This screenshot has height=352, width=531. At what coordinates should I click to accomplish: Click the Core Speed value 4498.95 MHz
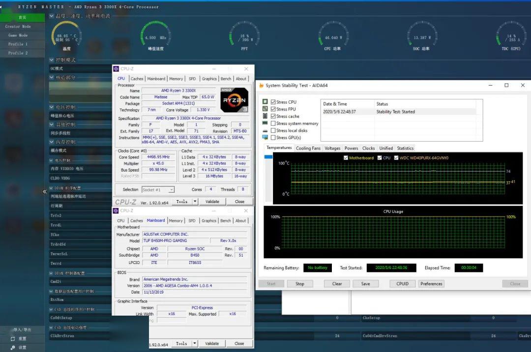coord(158,157)
